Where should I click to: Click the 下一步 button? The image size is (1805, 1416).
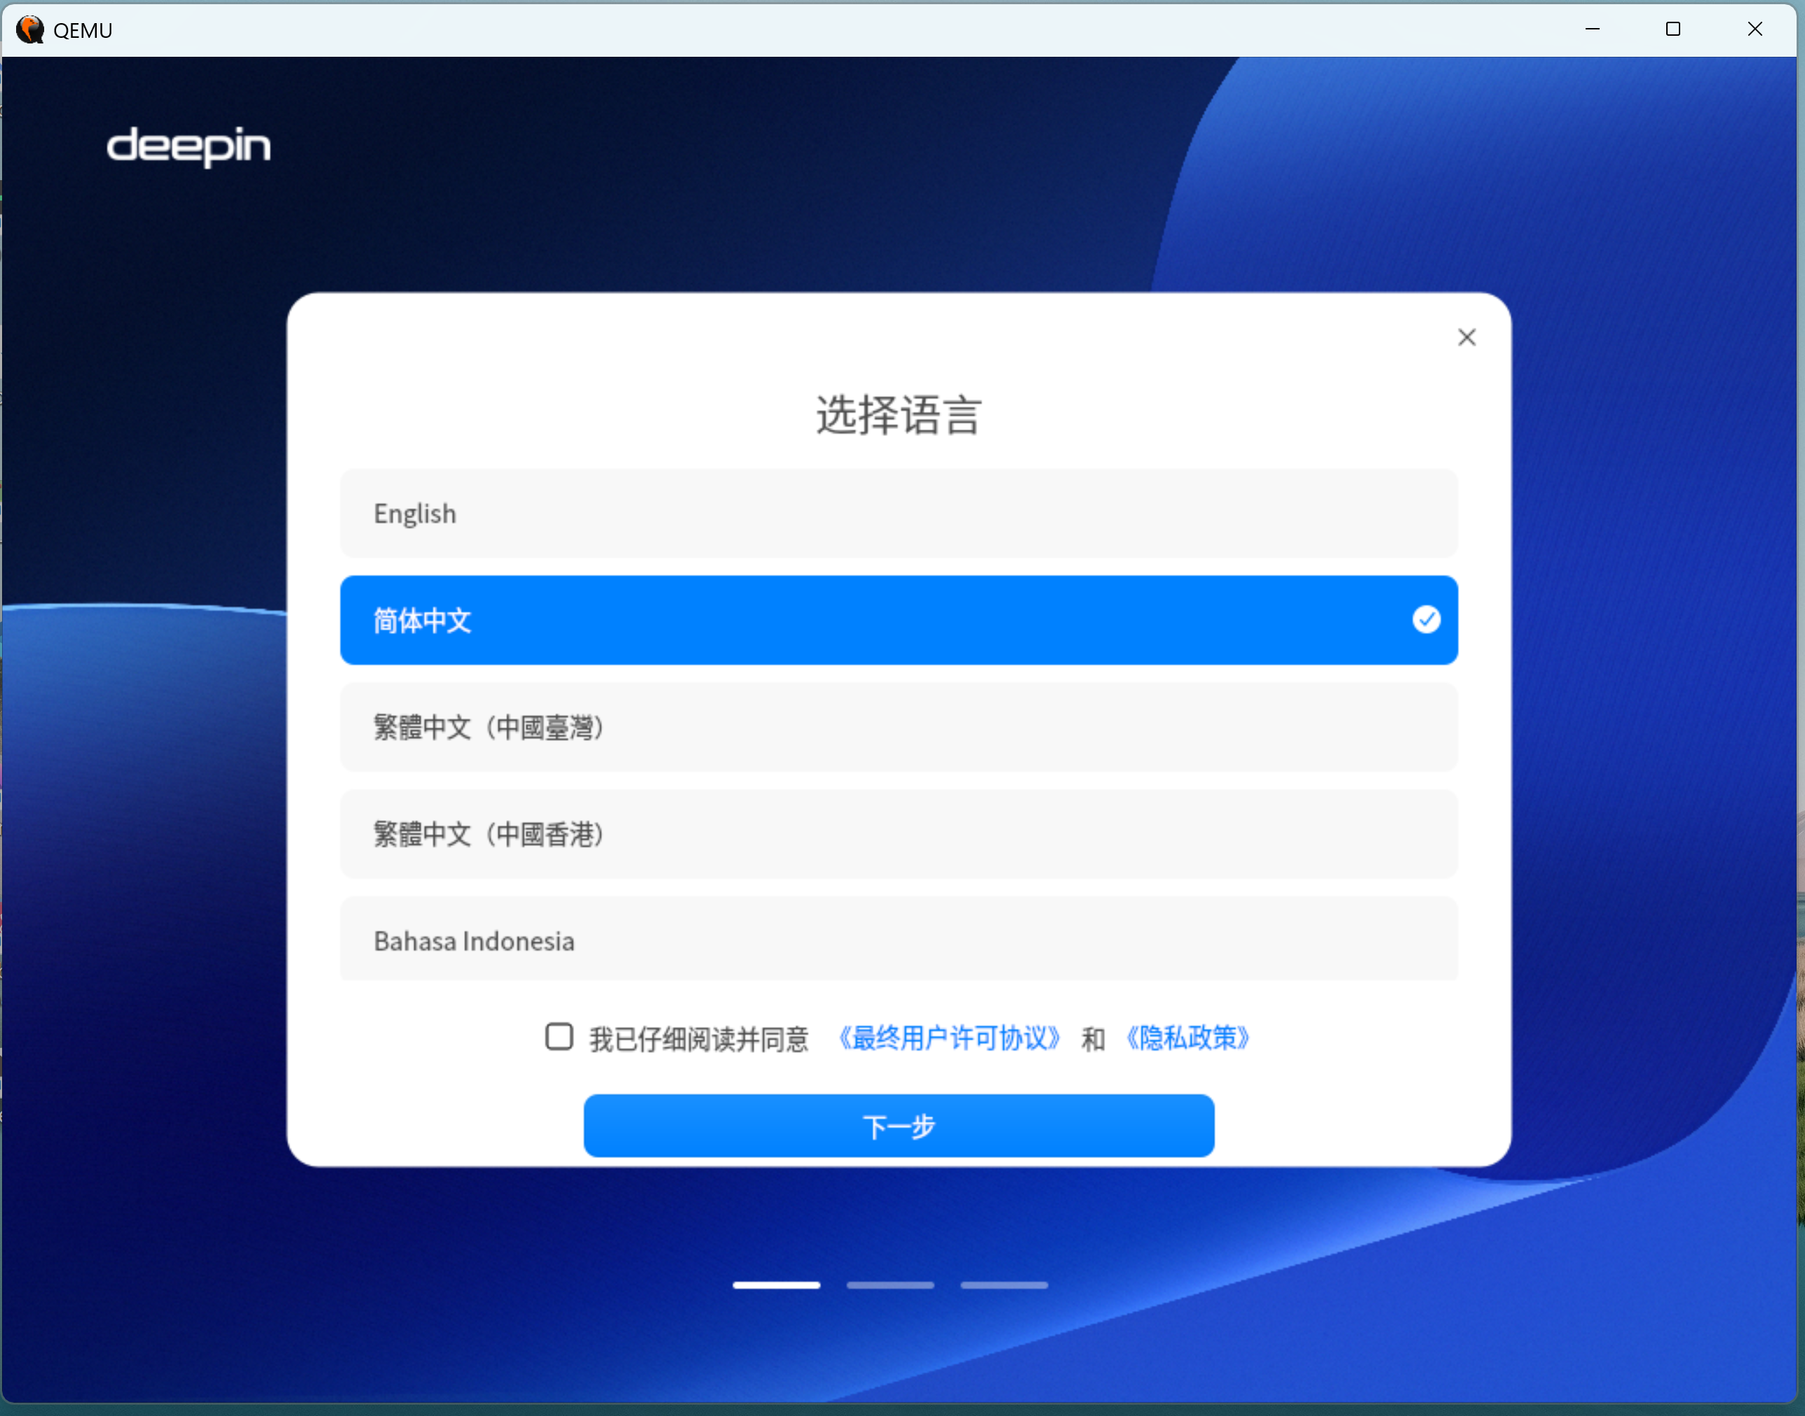[899, 1126]
